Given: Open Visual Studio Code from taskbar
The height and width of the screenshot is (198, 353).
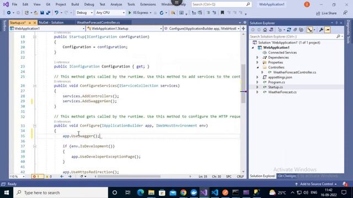Looking at the screenshot, I should pos(215,193).
